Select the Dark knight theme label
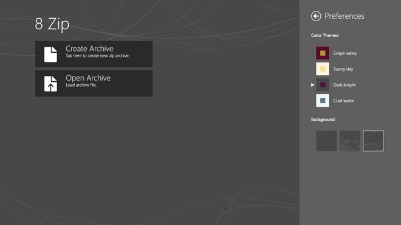This screenshot has width=401, height=225. coord(344,85)
